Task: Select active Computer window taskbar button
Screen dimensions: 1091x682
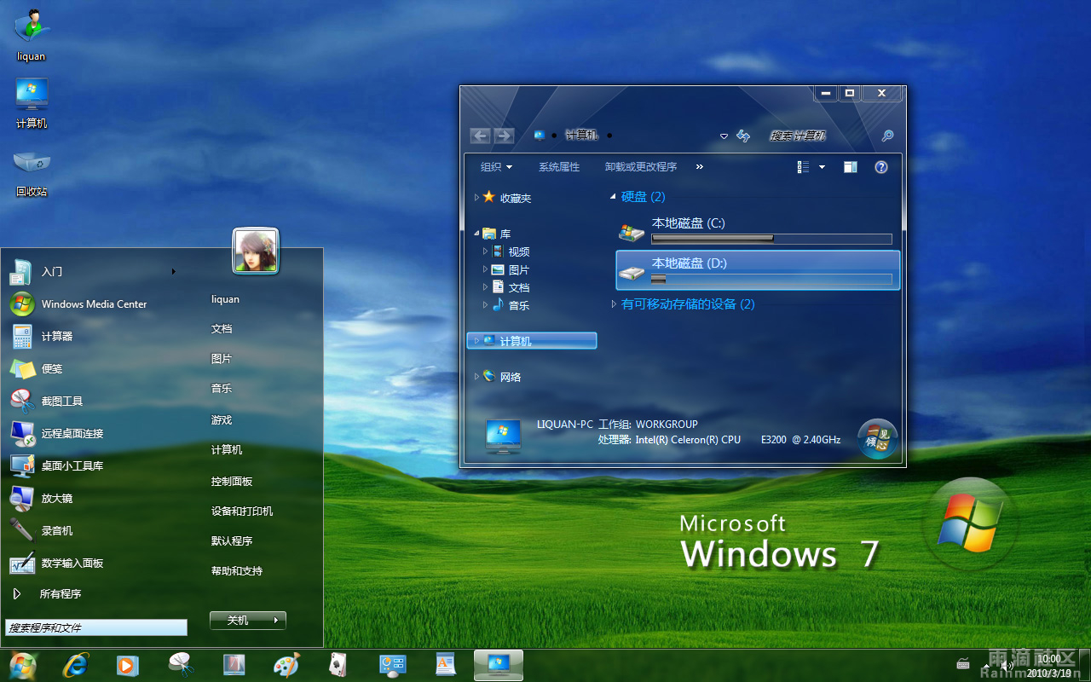Action: (x=499, y=665)
